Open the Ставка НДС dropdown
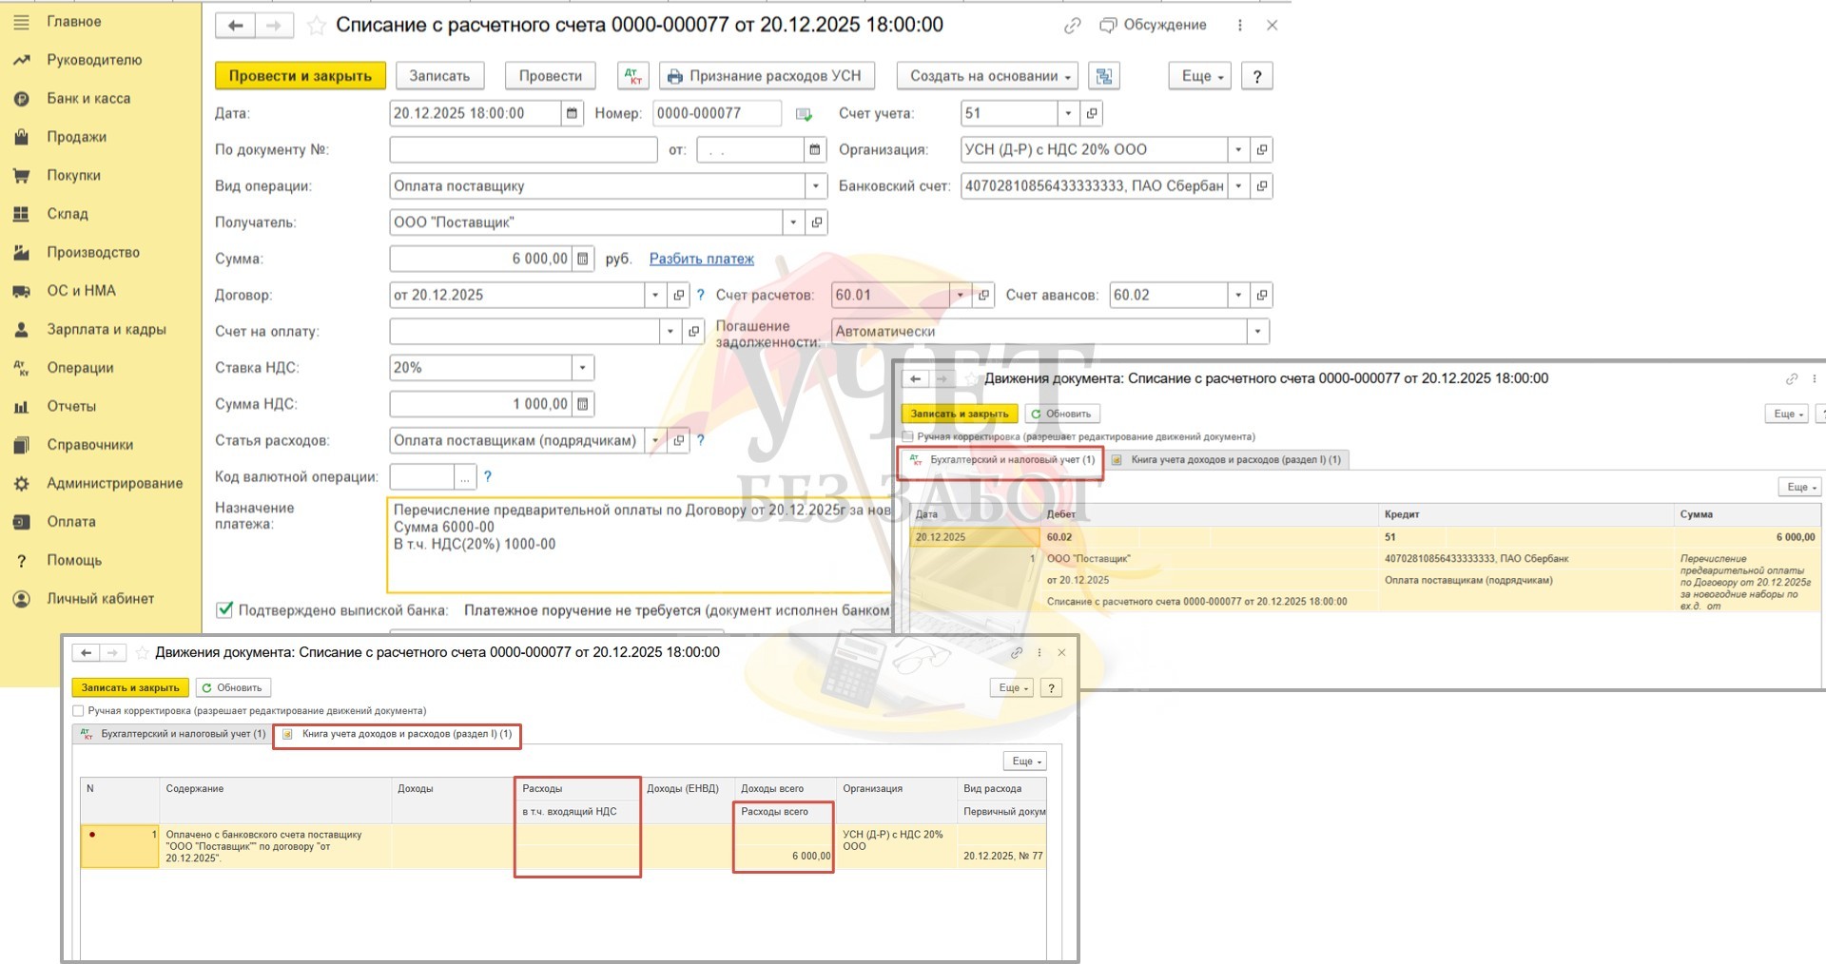 (x=583, y=368)
